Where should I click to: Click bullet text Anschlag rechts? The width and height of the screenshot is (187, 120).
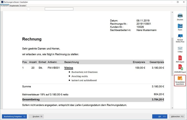click(80, 76)
